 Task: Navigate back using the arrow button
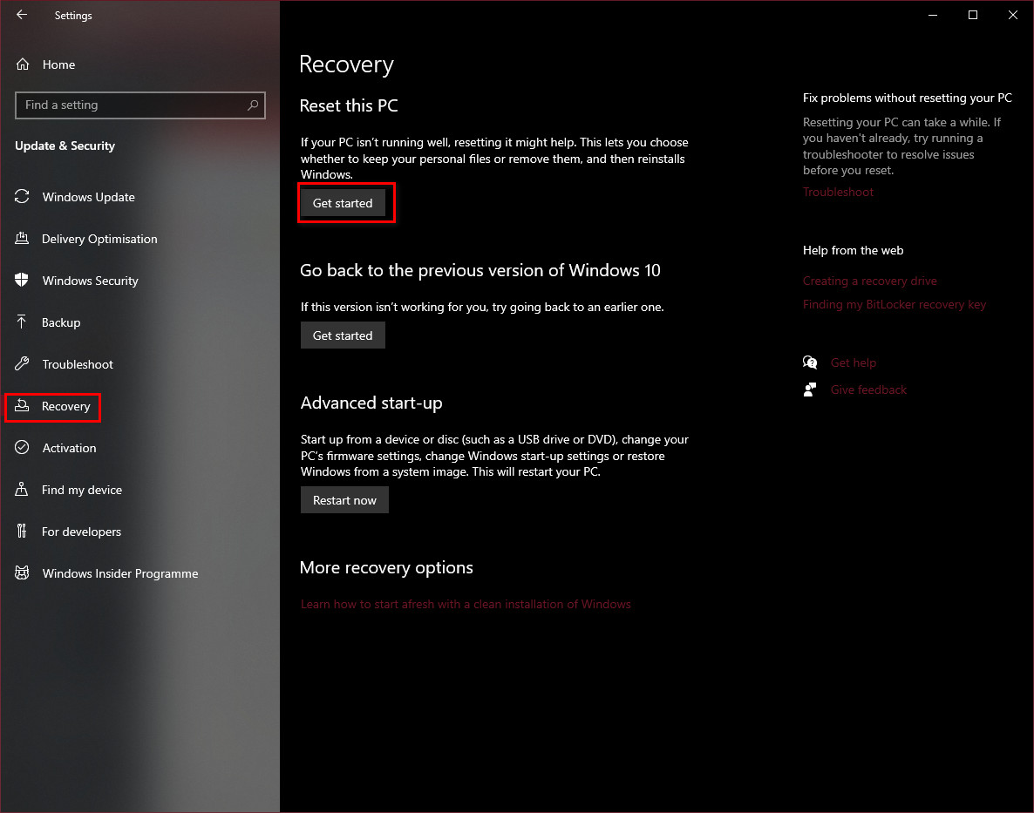pyautogui.click(x=21, y=15)
